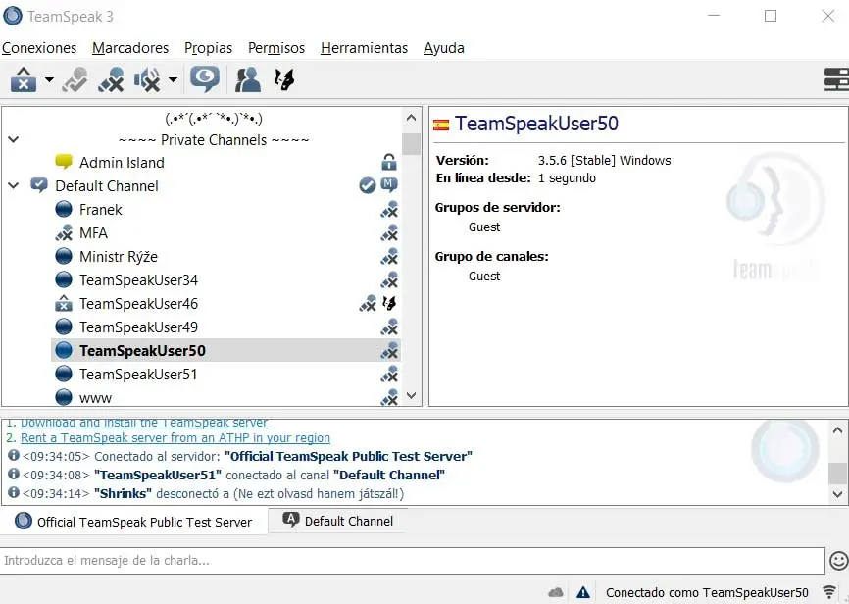Open the disconnect button dropdown arrow
Screen dimensions: 849x604
click(49, 79)
